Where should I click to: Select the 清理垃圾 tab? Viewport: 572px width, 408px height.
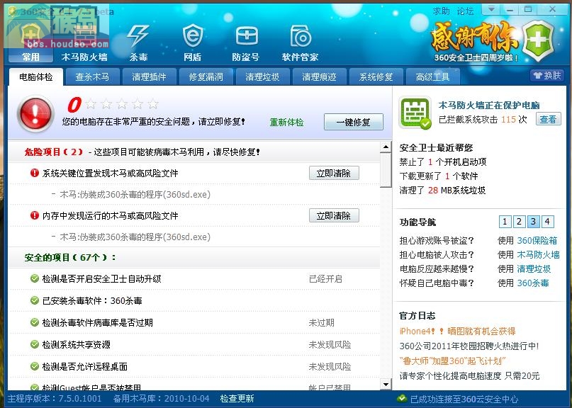pyautogui.click(x=263, y=77)
